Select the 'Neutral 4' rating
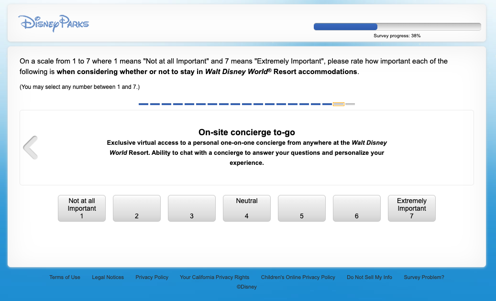The image size is (496, 301). [x=246, y=208]
